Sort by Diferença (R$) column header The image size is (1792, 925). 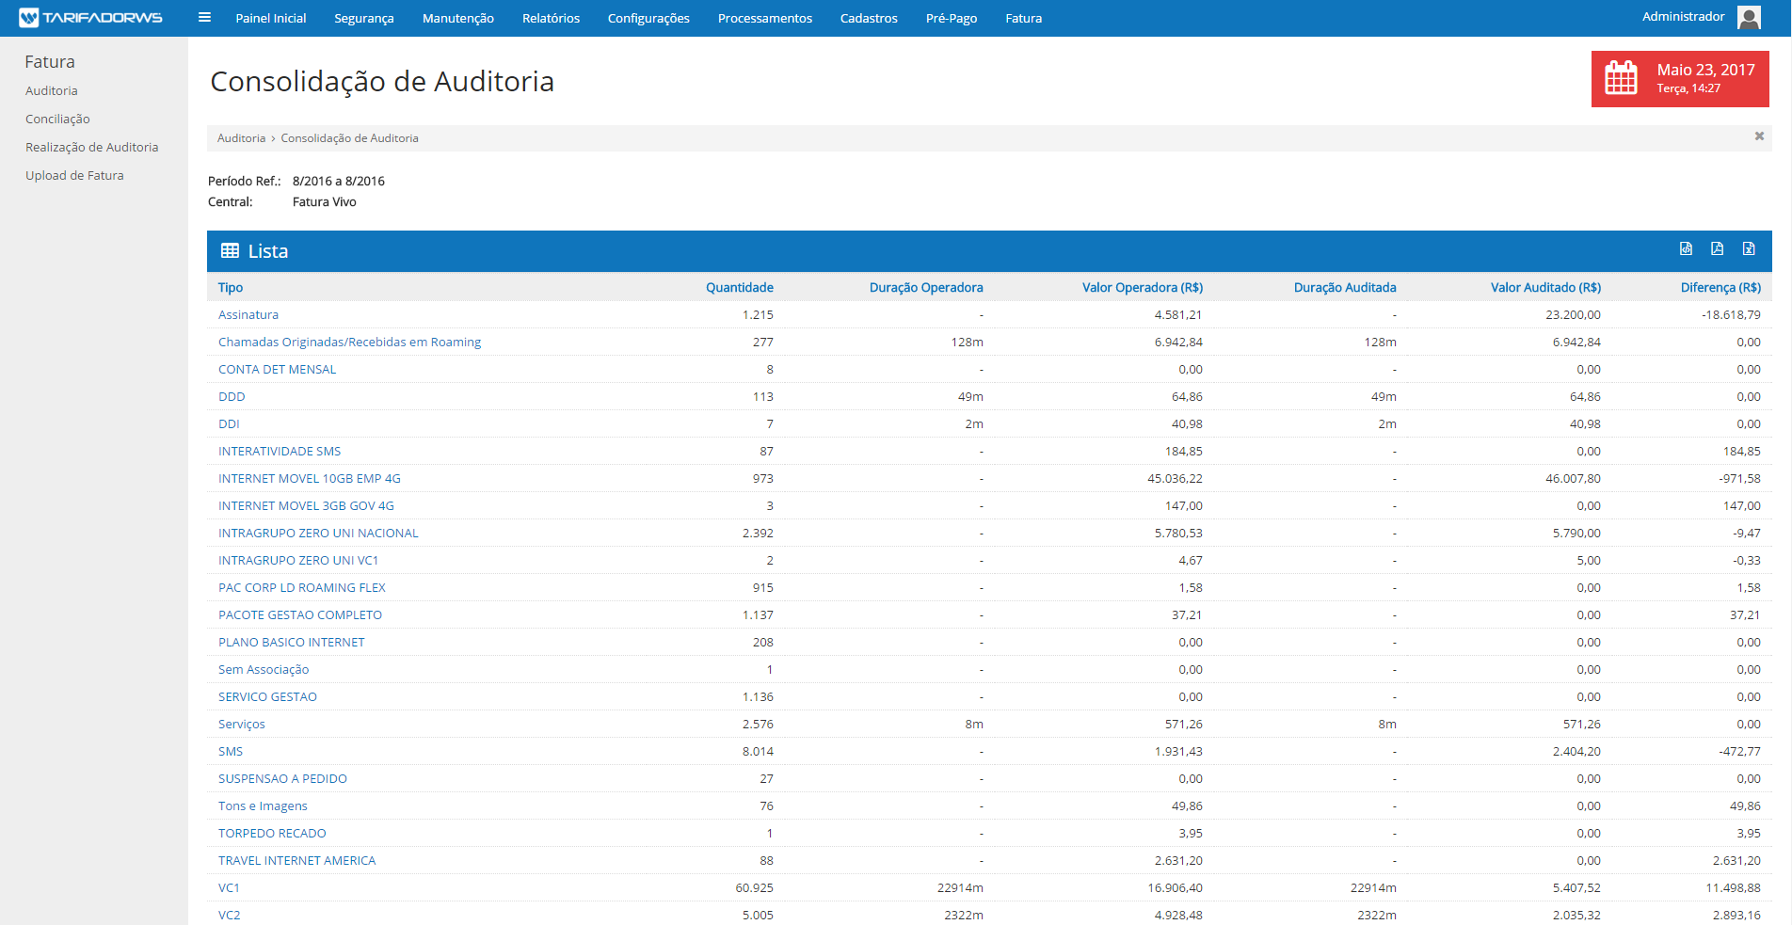tap(1720, 287)
